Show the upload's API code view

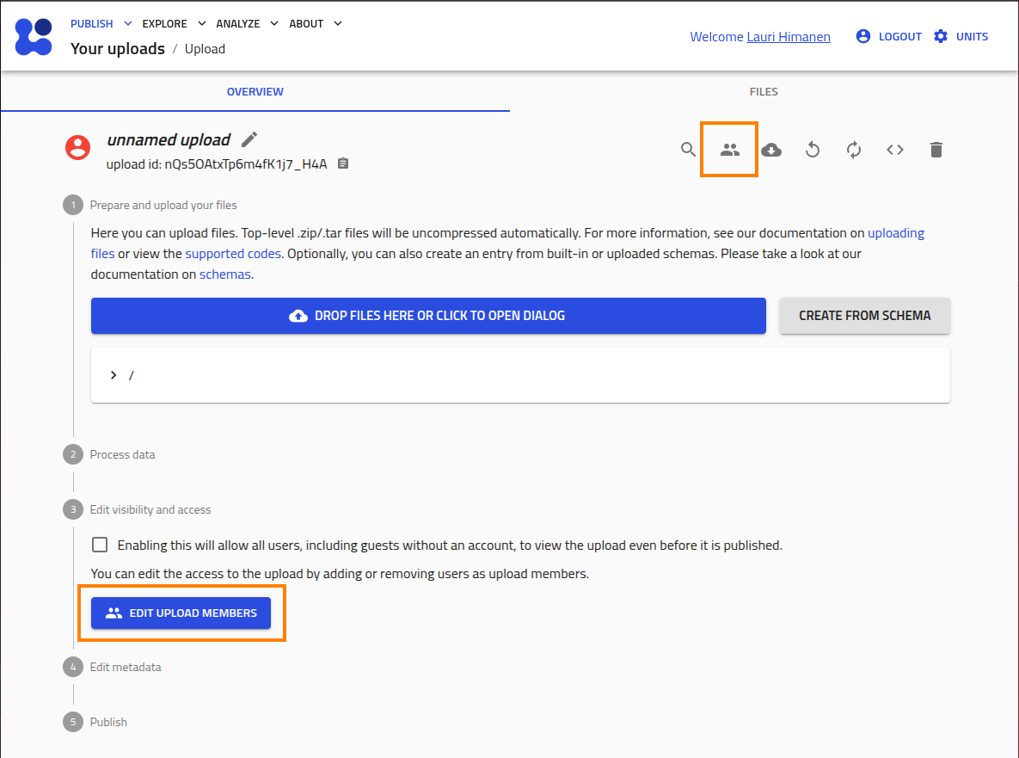coord(895,150)
